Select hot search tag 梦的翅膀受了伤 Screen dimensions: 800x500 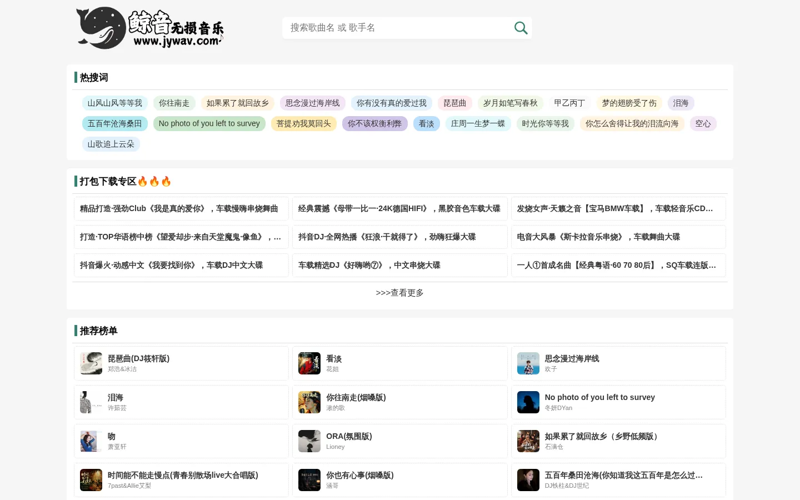629,103
